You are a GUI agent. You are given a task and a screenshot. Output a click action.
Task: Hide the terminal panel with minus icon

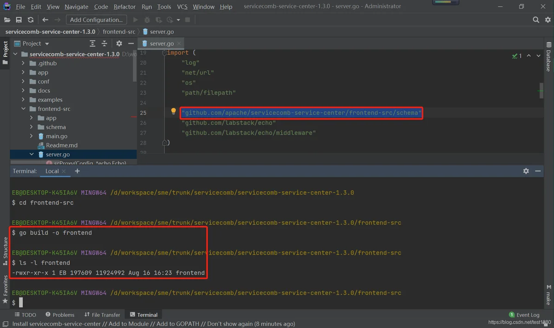538,171
